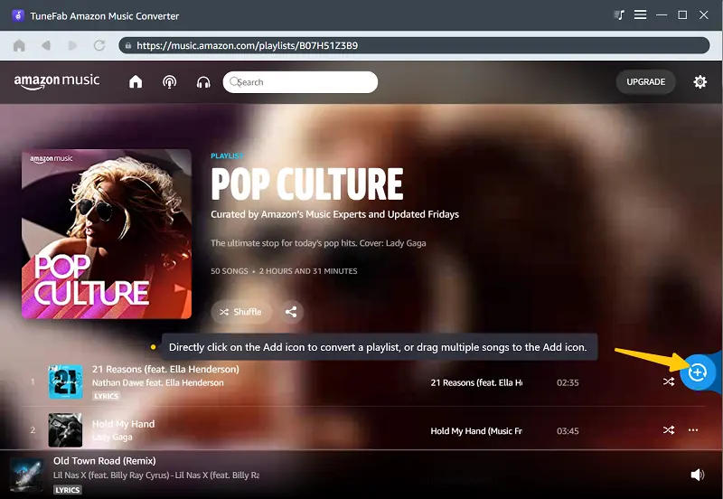
Task: Click the URL address field
Action: [414, 45]
